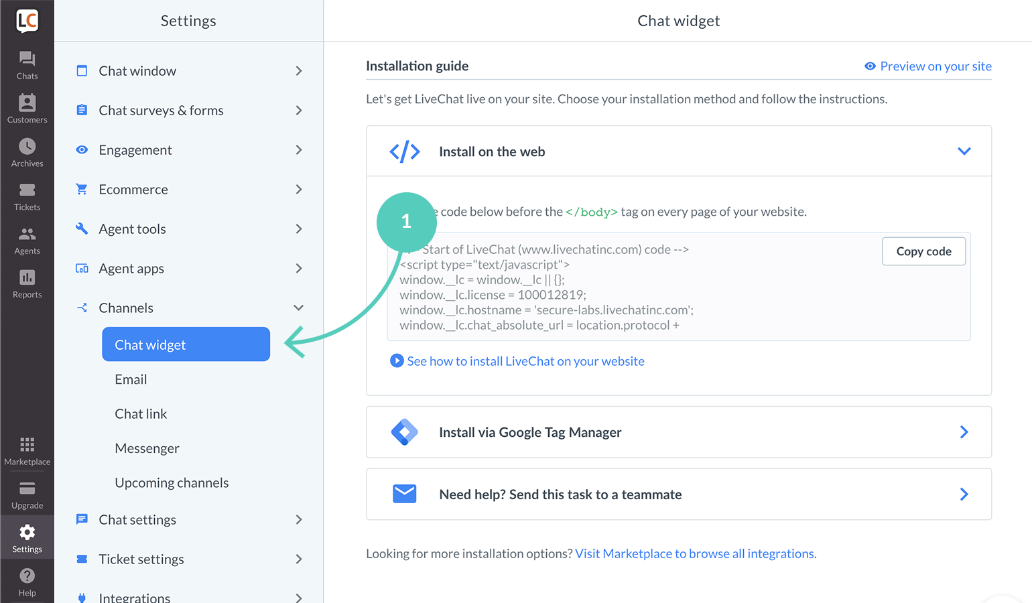This screenshot has width=1032, height=603.
Task: Select the Chat link channel item
Action: pyautogui.click(x=141, y=413)
